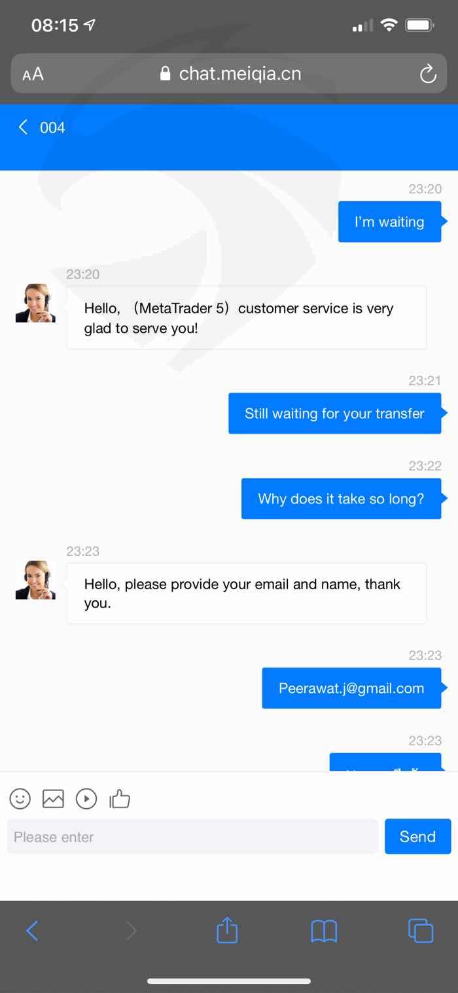Open the AA text size menu
The width and height of the screenshot is (458, 993).
(33, 74)
